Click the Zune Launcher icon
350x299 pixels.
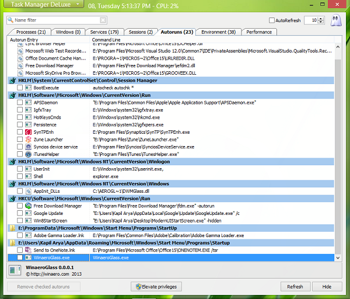(x=28, y=140)
